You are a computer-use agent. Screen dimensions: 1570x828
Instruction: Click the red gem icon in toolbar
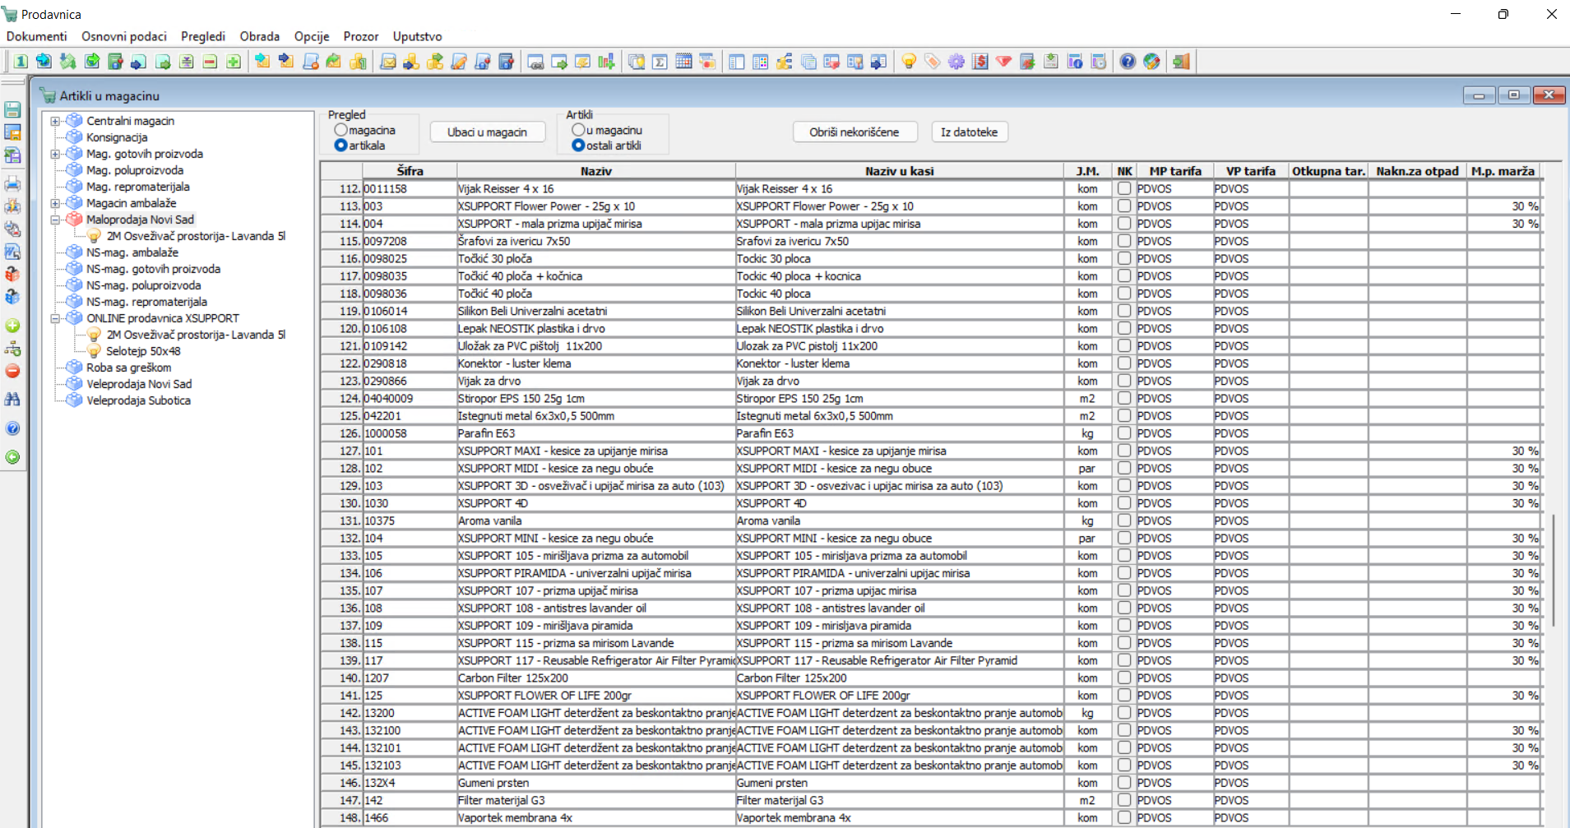click(1004, 62)
